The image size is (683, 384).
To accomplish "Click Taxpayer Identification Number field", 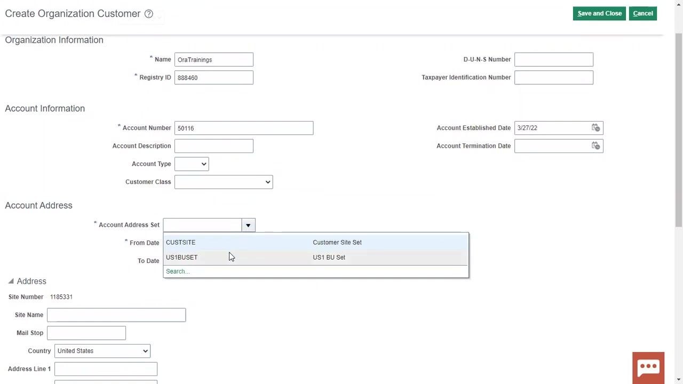I will pos(554,78).
